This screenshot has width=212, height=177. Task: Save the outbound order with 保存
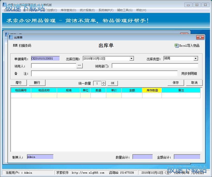tap(176, 83)
